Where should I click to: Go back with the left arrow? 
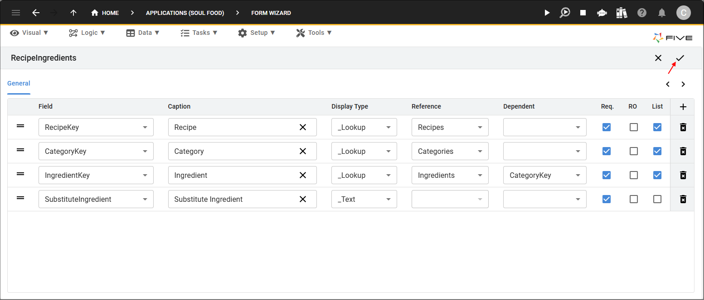pos(36,13)
